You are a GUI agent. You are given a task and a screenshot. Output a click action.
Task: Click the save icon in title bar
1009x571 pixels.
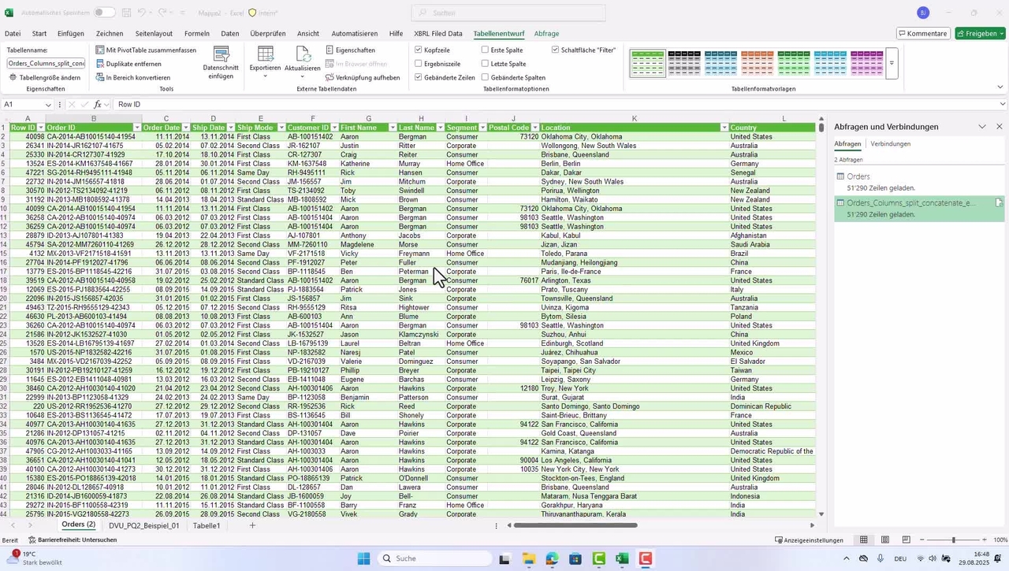pos(127,13)
